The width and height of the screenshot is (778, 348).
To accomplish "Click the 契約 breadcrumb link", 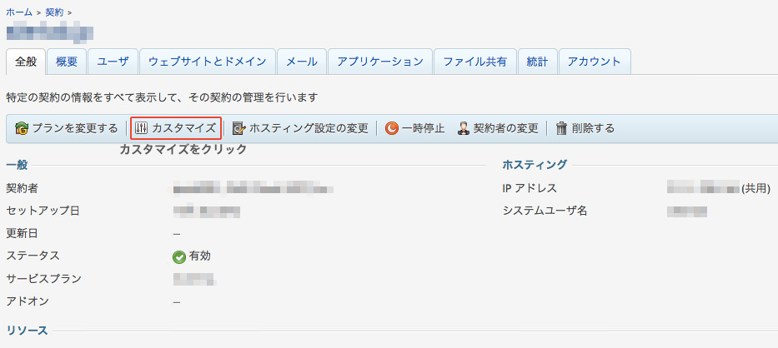I will [56, 12].
